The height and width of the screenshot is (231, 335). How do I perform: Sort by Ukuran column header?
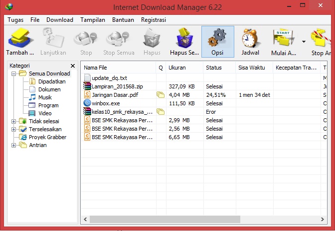[x=184, y=68]
